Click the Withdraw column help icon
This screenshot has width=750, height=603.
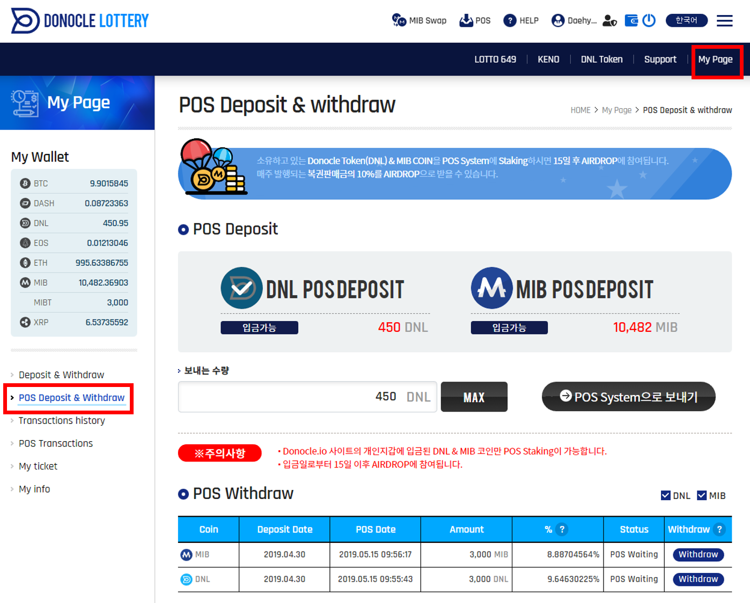tap(719, 530)
